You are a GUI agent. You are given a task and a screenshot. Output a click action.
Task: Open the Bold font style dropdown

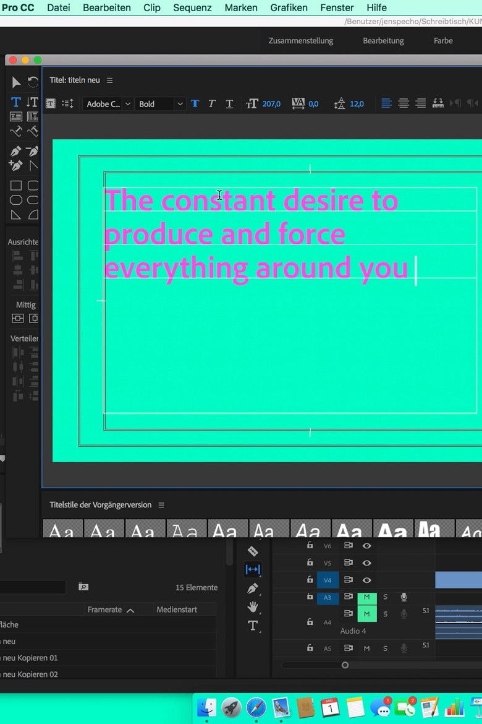(x=161, y=104)
